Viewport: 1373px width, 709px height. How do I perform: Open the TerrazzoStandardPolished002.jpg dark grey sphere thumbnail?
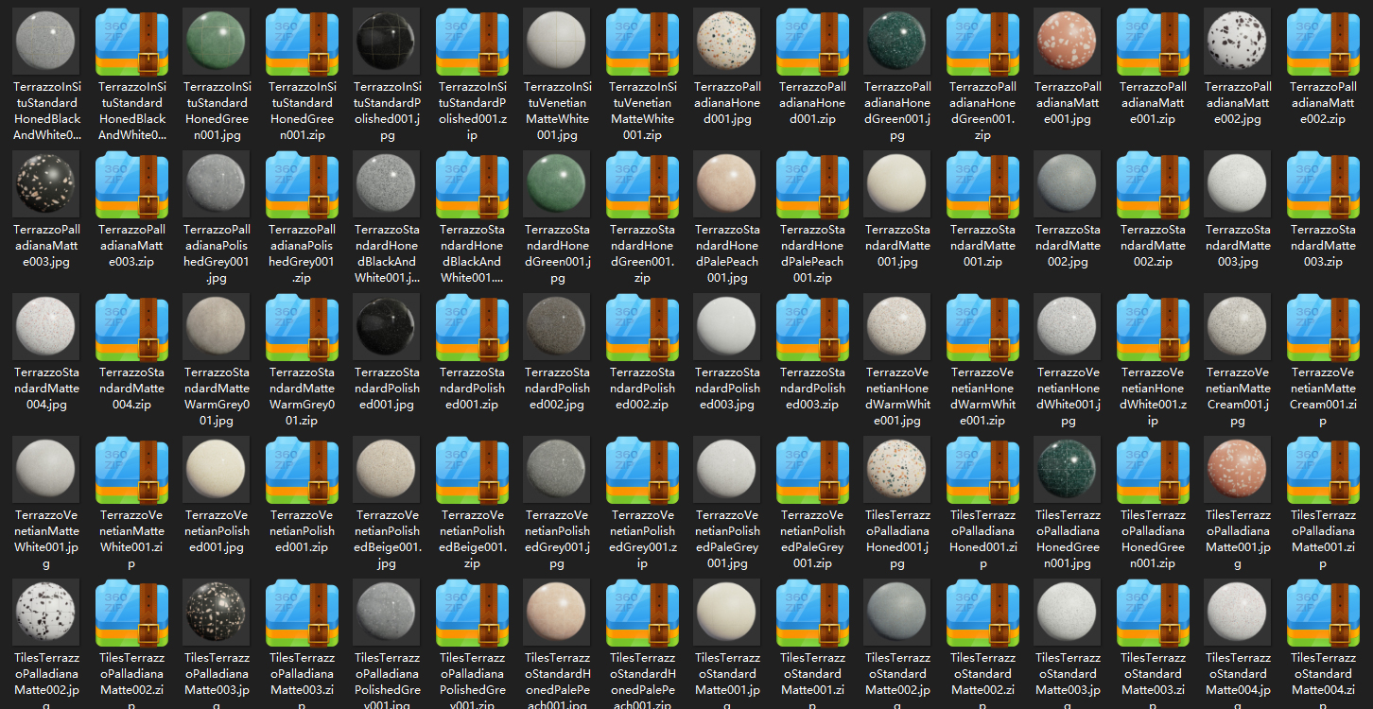point(558,328)
